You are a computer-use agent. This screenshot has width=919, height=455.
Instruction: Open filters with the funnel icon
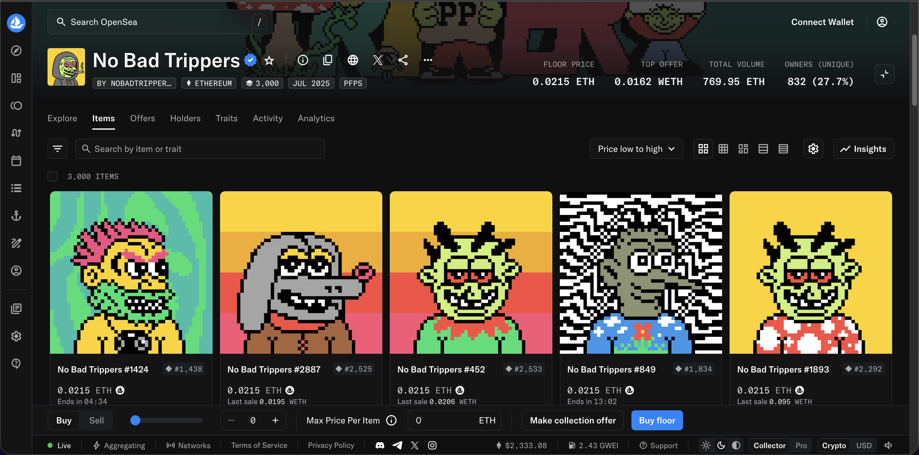(x=58, y=149)
